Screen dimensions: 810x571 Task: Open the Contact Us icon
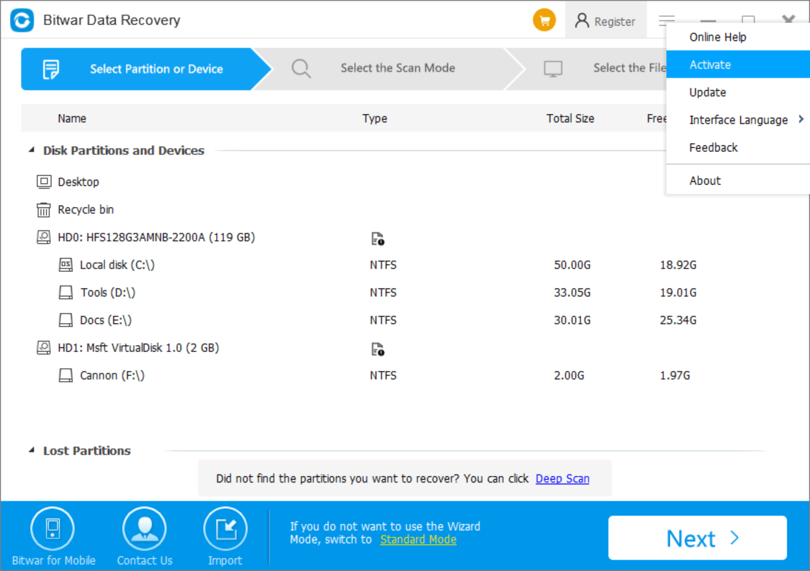145,529
